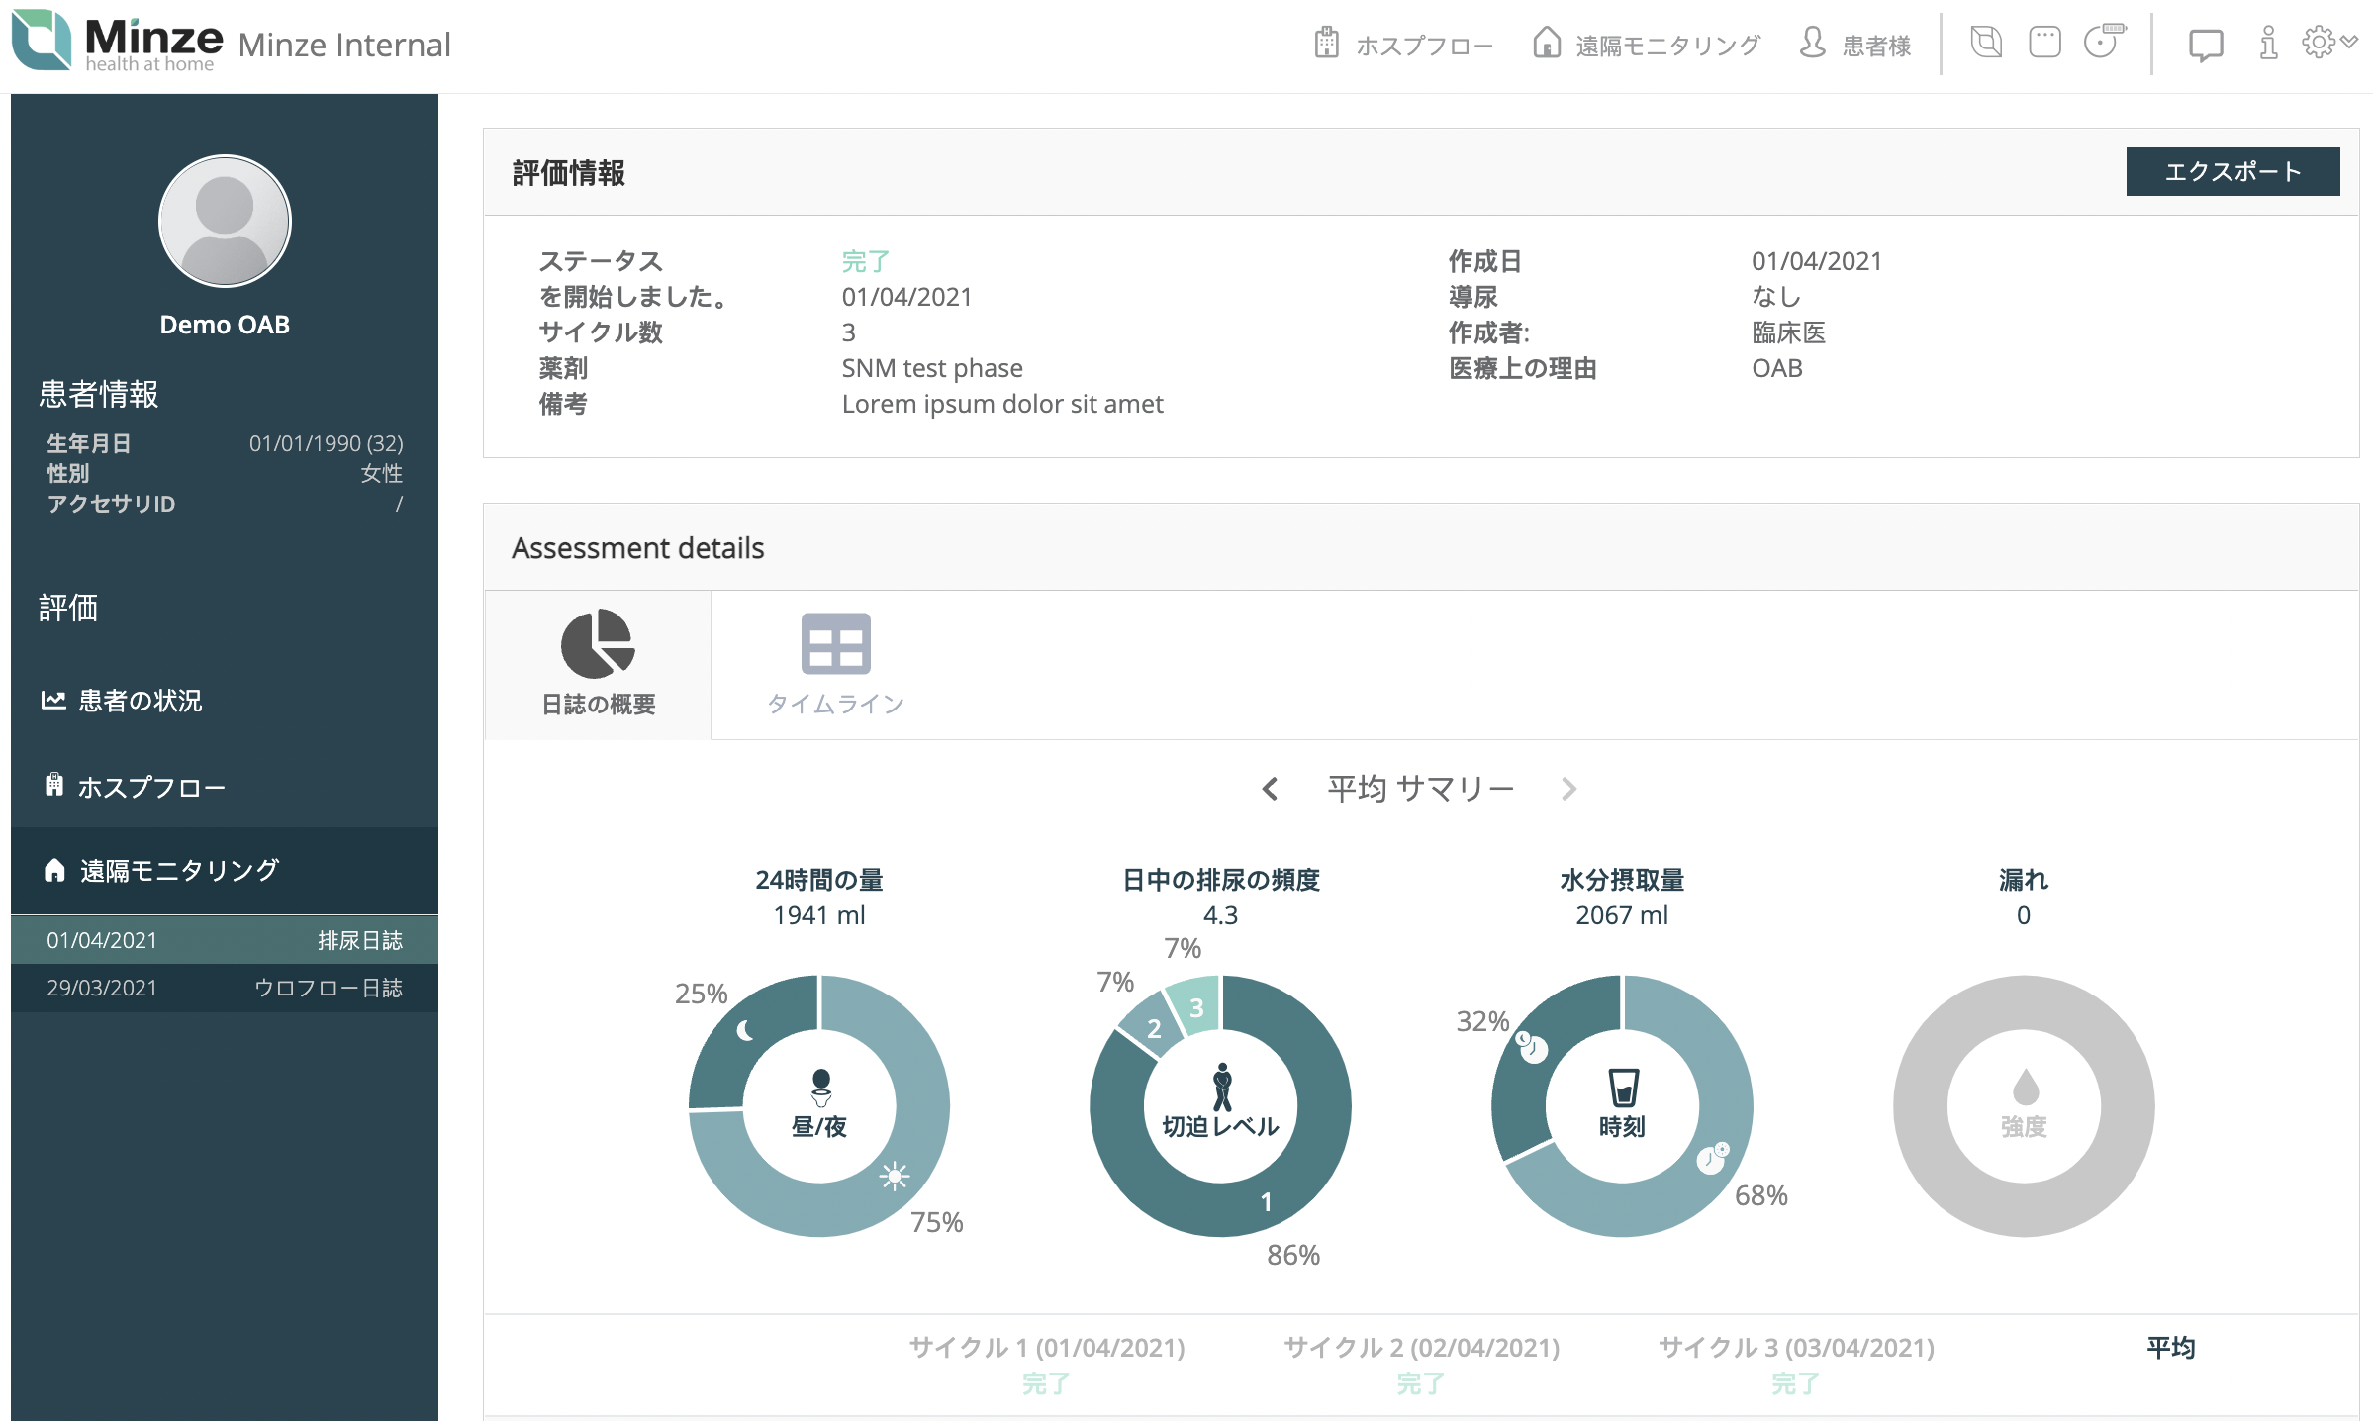Image resolution: width=2373 pixels, height=1421 pixels.
Task: Click urgency level 2 segment in donut
Action: tap(1154, 1029)
